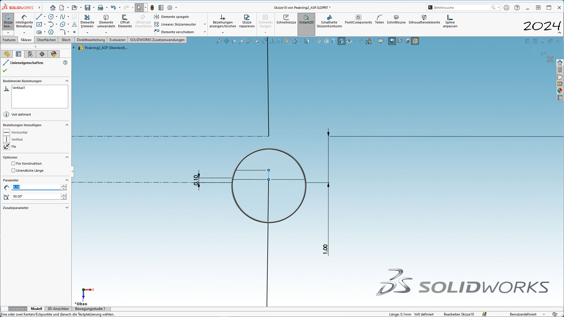Click the 1.00 dimension in sketch
The width and height of the screenshot is (564, 317).
[325, 249]
